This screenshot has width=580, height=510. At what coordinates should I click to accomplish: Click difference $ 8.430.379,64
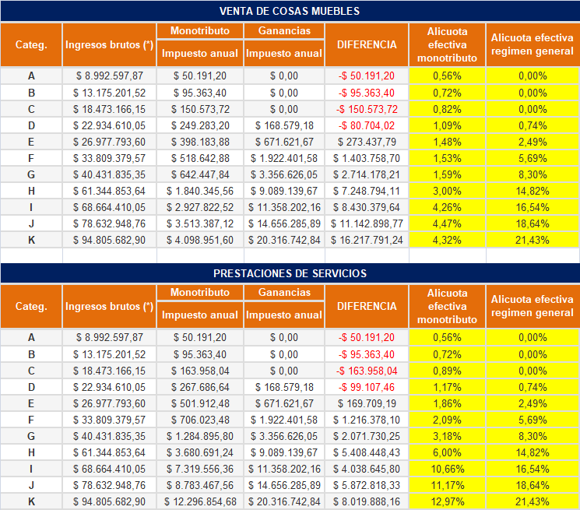tap(367, 207)
